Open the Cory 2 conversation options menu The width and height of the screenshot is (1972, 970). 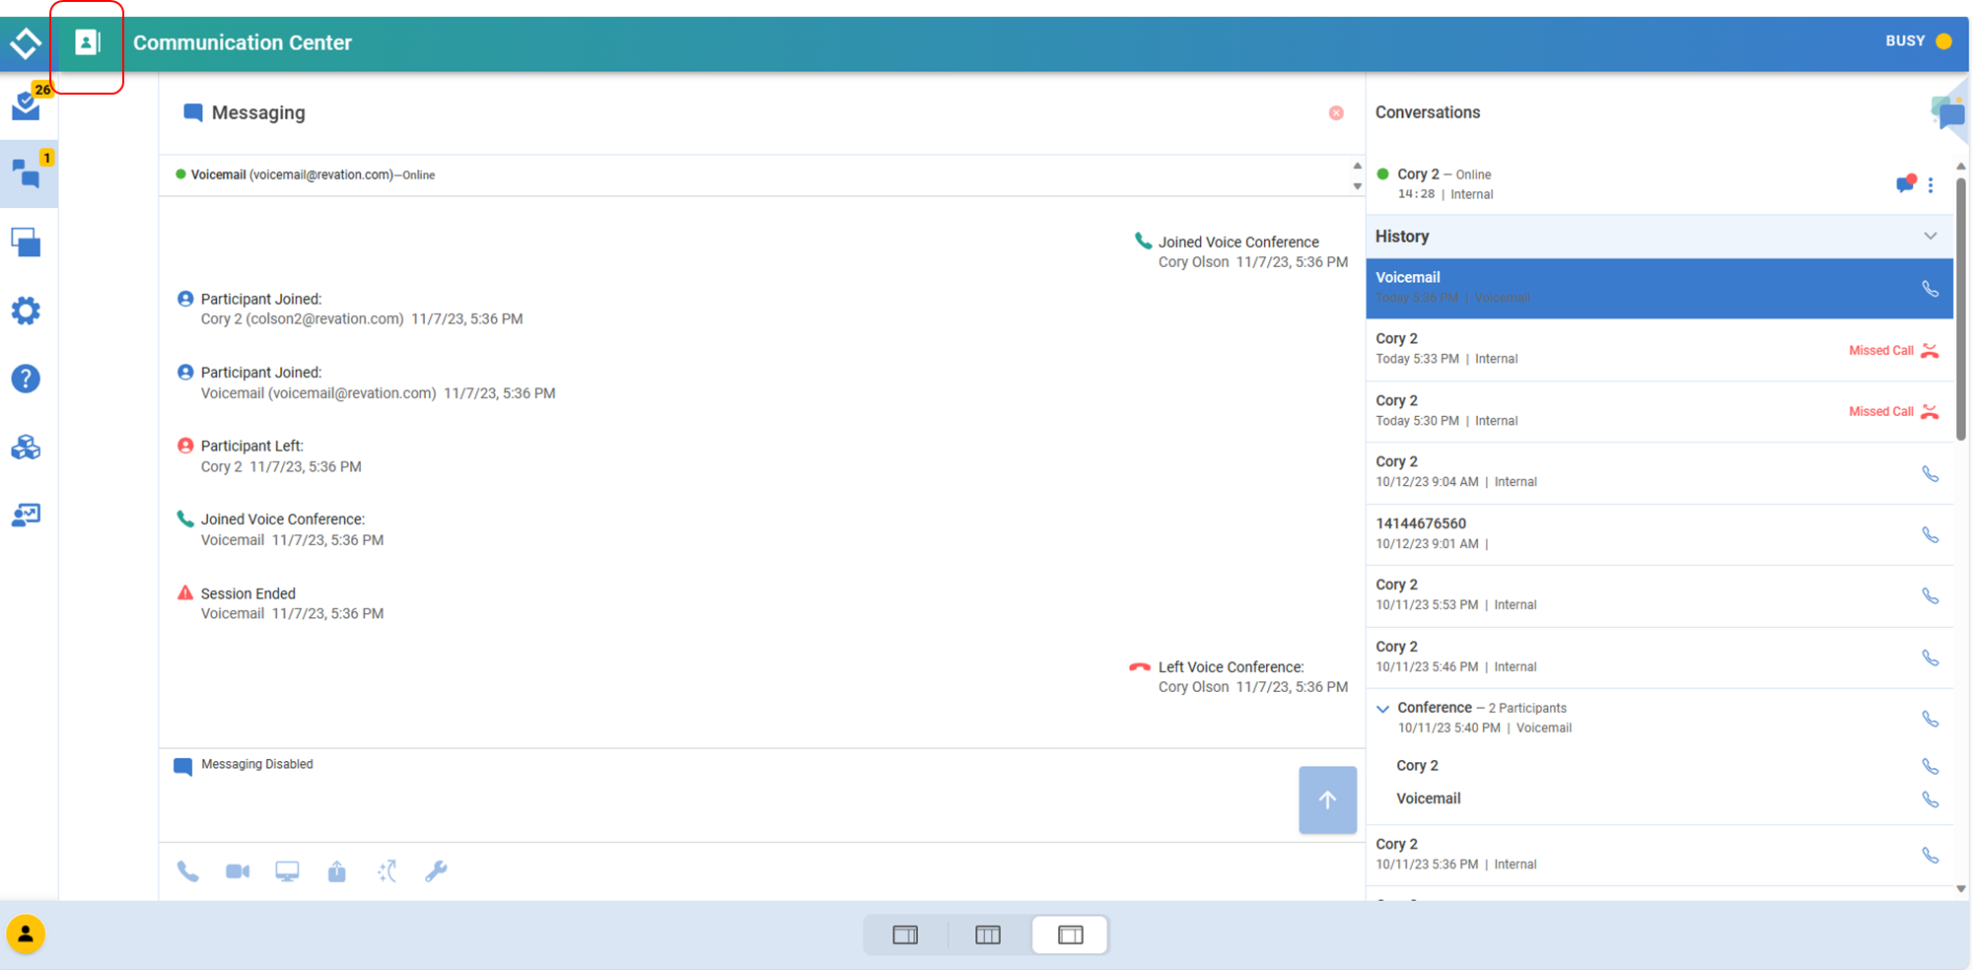[1931, 184]
